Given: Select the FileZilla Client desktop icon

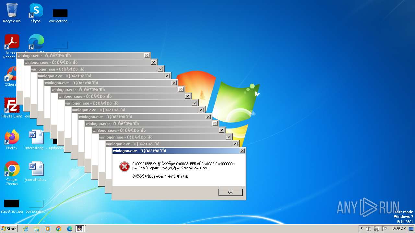Looking at the screenshot, I should (x=12, y=108).
